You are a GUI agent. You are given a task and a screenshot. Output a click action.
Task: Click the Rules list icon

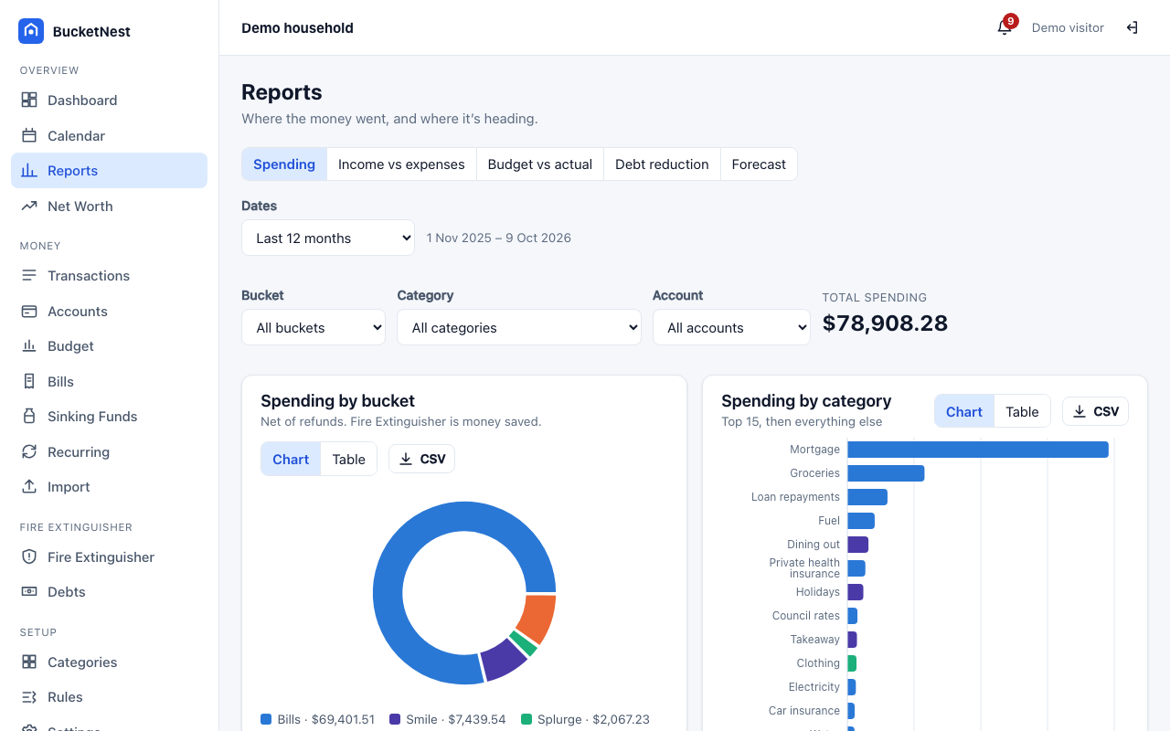(29, 696)
